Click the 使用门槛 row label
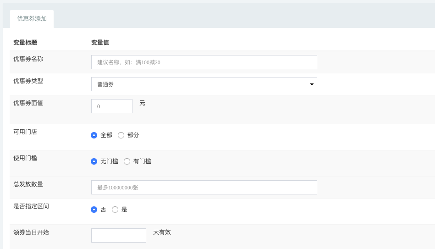This screenshot has height=249, width=435. (x=25, y=158)
